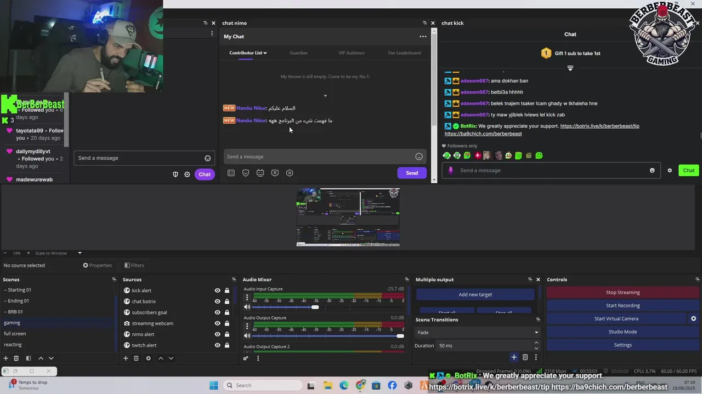The width and height of the screenshot is (702, 394).
Task: Add a scene transition with the plus button
Action: (x=514, y=357)
